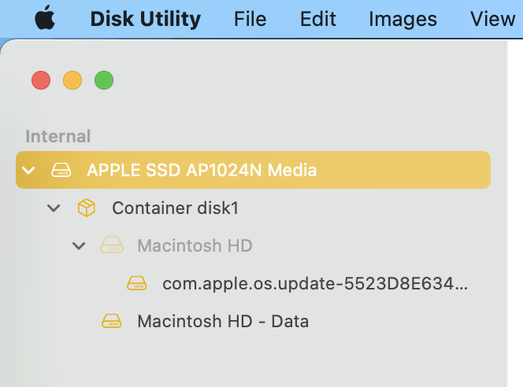Select the com.apple.os.update snapshot entry

coord(315,283)
